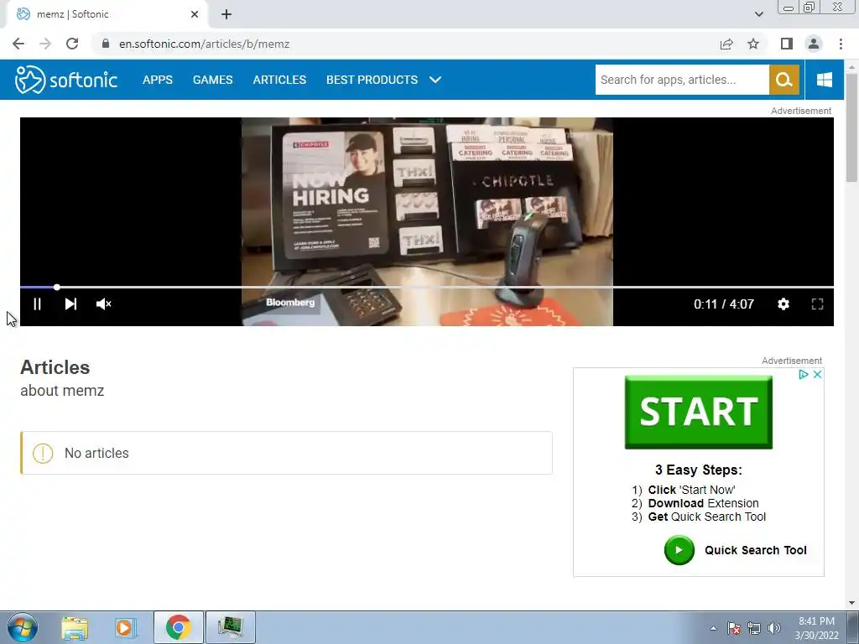The width and height of the screenshot is (859, 644).
Task: Open video settings gear
Action: [x=784, y=304]
